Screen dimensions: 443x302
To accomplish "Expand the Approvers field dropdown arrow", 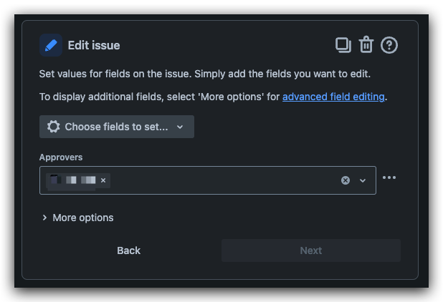I will [x=363, y=180].
